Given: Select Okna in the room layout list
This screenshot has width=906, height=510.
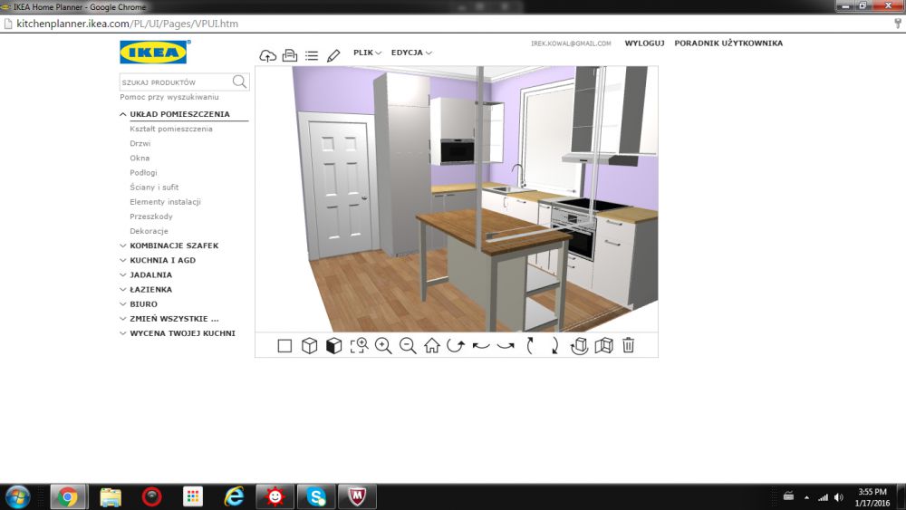Looking at the screenshot, I should [x=140, y=158].
